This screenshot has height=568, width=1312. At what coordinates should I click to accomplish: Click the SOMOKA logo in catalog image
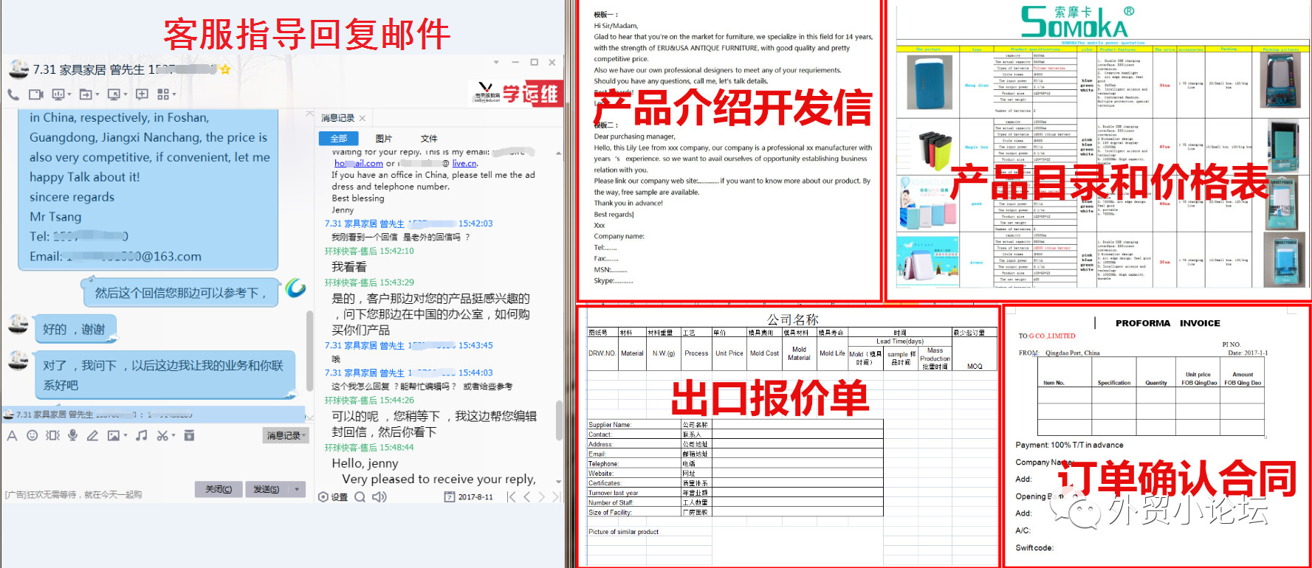click(1077, 22)
